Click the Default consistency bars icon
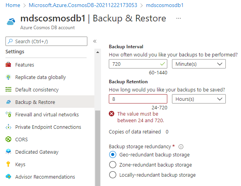 tap(8, 89)
